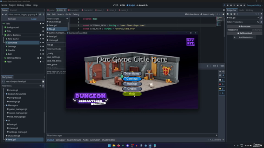
Task: Click Settings button in game window
Action: [132, 84]
